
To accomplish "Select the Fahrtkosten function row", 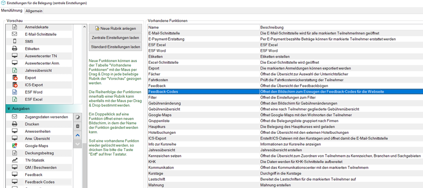I will point(285,80).
